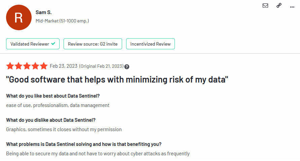Viewport: 300px width, 161px height.
Task: Click the third rating star
Action: coord(27,66)
